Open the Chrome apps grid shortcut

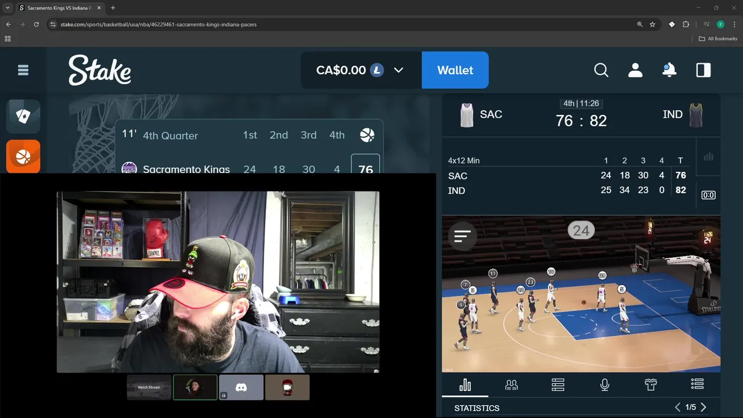point(8,39)
